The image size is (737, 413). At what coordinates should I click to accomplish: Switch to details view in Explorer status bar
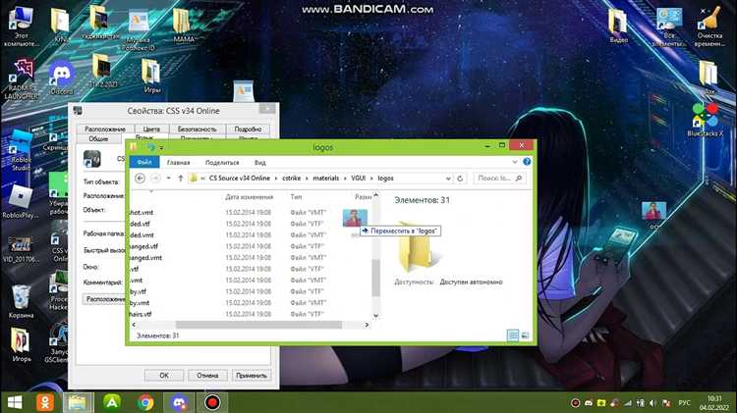[513, 336]
